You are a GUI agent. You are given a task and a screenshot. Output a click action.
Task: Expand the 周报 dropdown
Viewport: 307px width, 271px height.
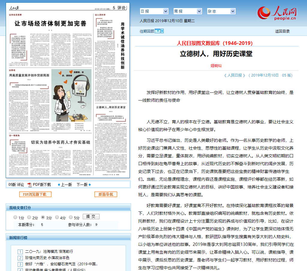point(188,11)
